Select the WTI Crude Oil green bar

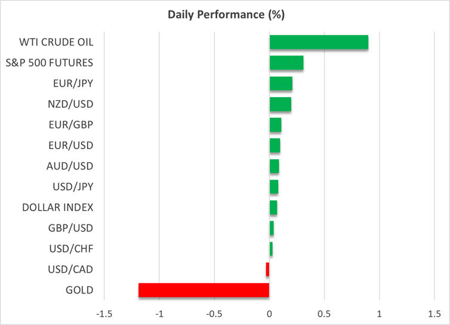[319, 42]
